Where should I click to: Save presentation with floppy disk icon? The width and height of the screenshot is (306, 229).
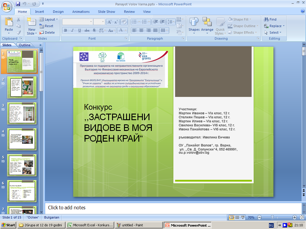coord(18,4)
